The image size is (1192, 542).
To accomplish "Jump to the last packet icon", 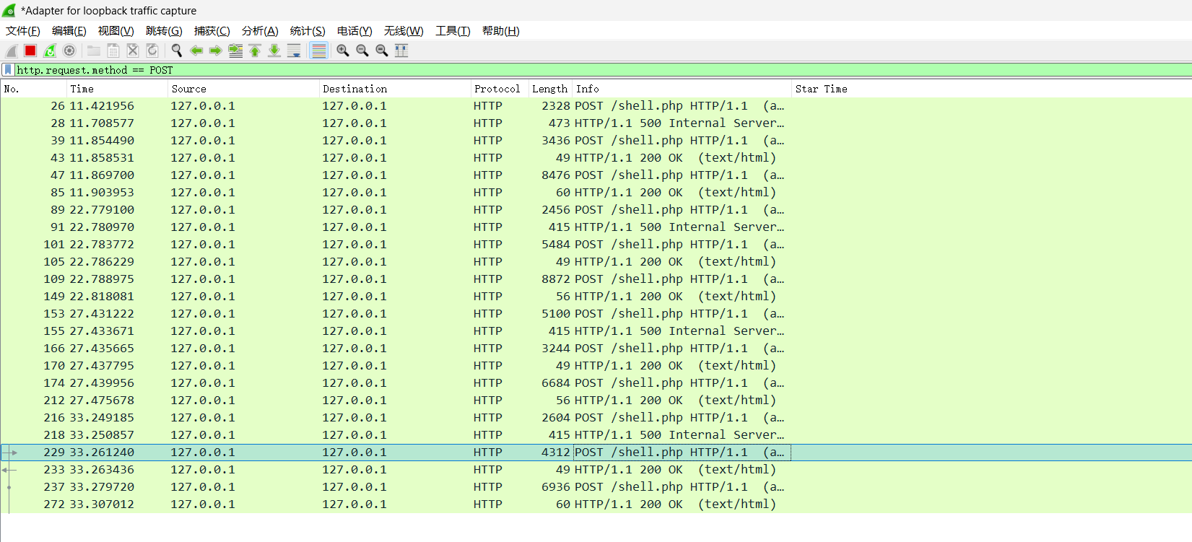I will point(274,51).
